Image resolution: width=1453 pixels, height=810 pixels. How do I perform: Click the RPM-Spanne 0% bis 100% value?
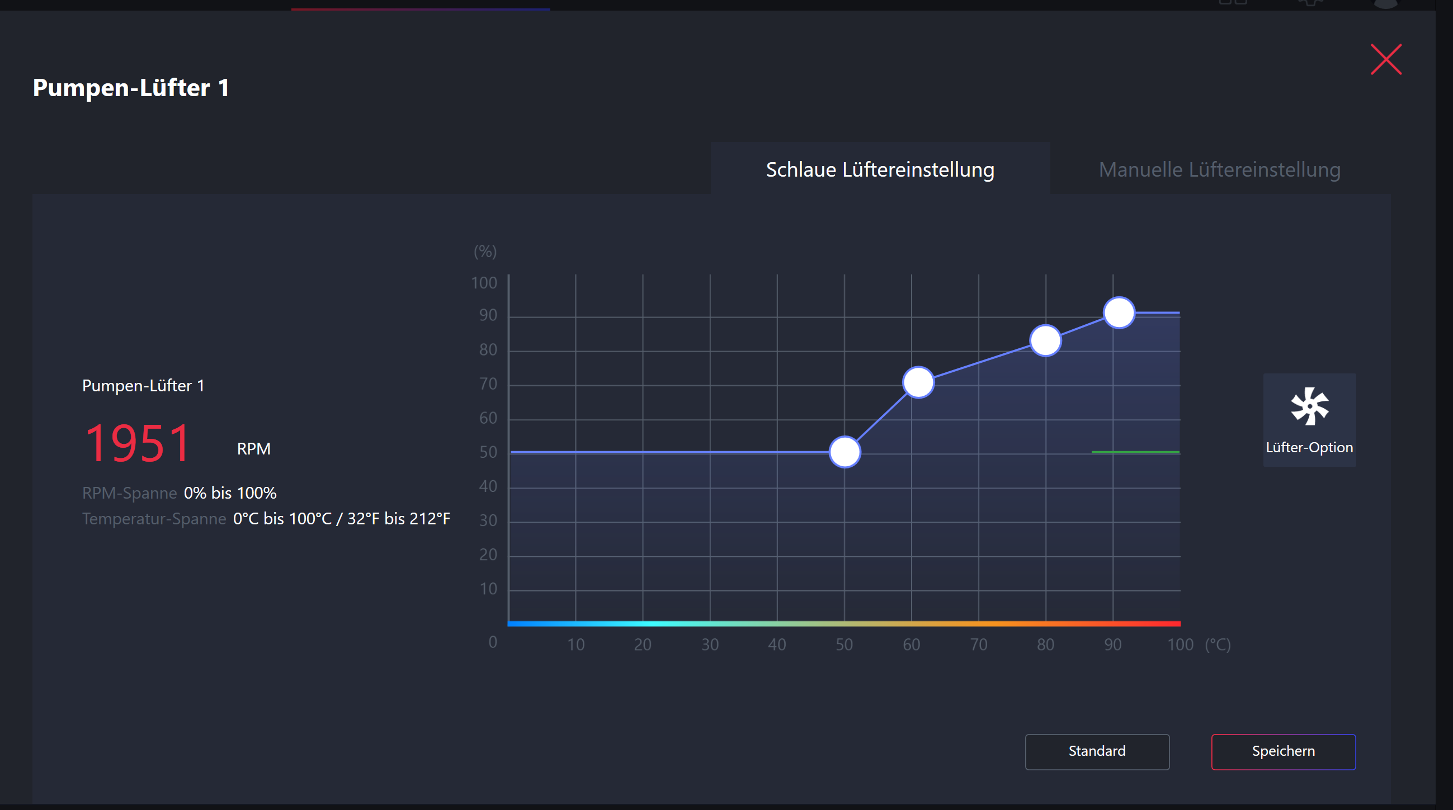pyautogui.click(x=229, y=492)
